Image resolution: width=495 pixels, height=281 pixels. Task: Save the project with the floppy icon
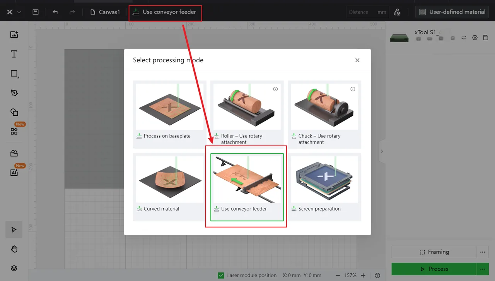click(x=36, y=12)
